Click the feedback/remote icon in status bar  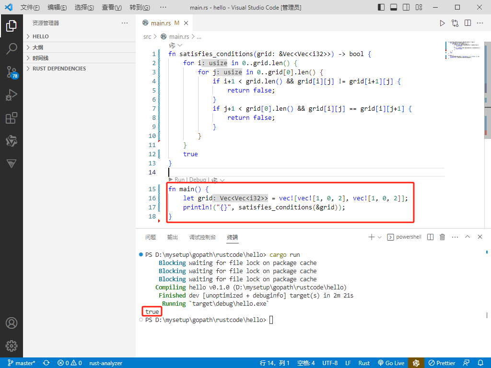click(466, 363)
